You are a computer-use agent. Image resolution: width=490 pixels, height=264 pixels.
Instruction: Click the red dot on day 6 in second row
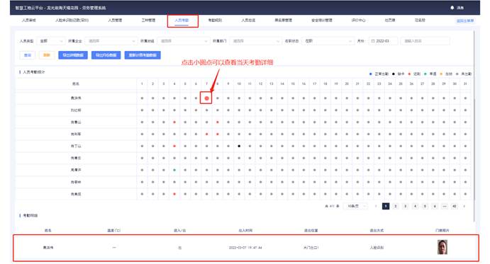(x=196, y=110)
